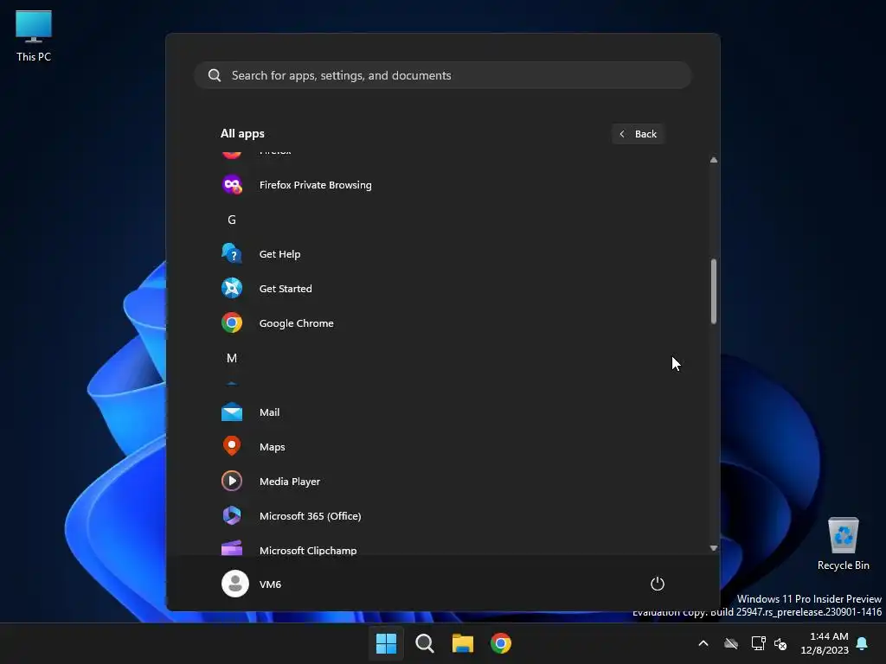Click scrollbar up arrow in app list
Screen dimensions: 886x664
(714, 160)
